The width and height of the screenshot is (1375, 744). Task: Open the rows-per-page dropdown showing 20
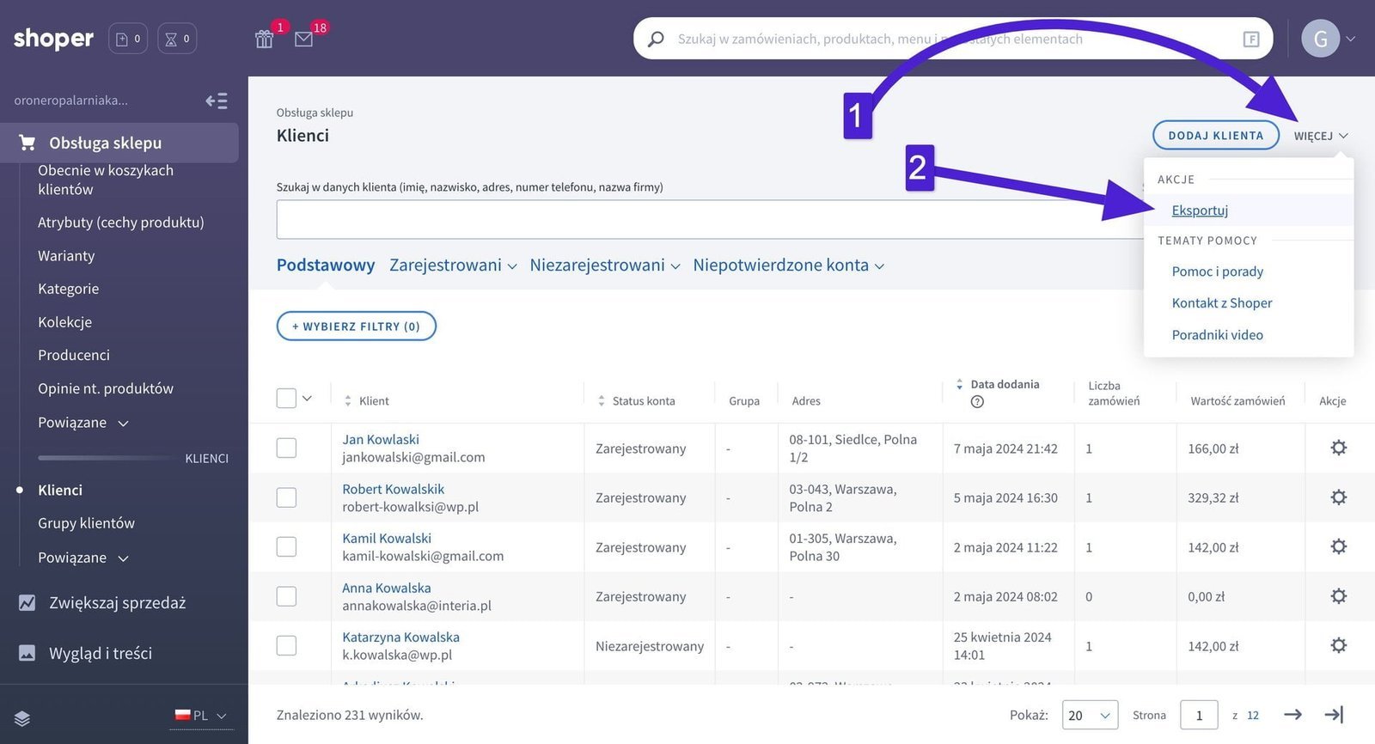point(1090,715)
